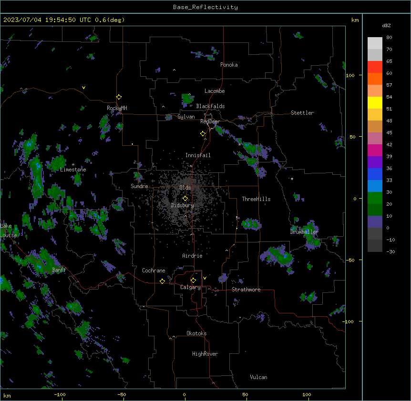Click the 100 tick label on right axis
411x401 pixels.
350,75
